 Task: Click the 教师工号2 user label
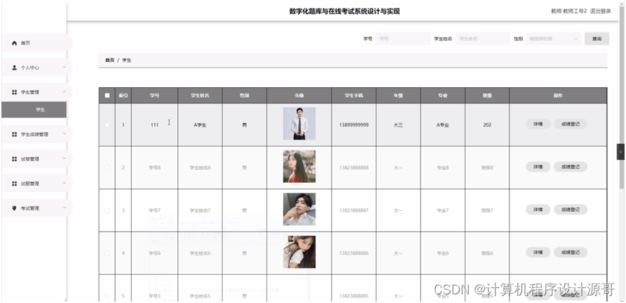575,12
